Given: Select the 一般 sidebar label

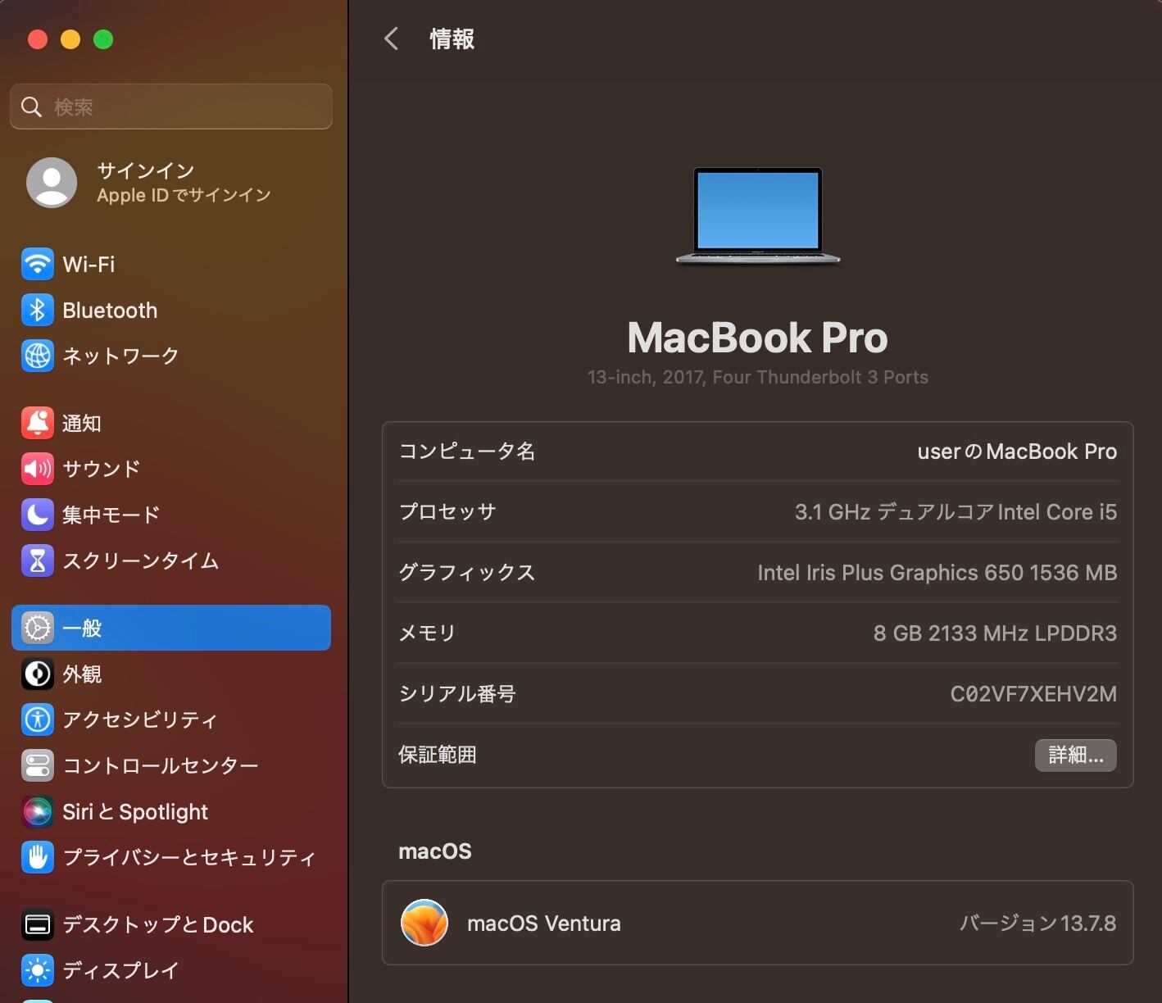Looking at the screenshot, I should coord(82,628).
